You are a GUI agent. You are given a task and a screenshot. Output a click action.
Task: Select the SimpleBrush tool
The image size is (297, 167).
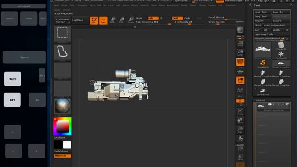[x=263, y=64]
